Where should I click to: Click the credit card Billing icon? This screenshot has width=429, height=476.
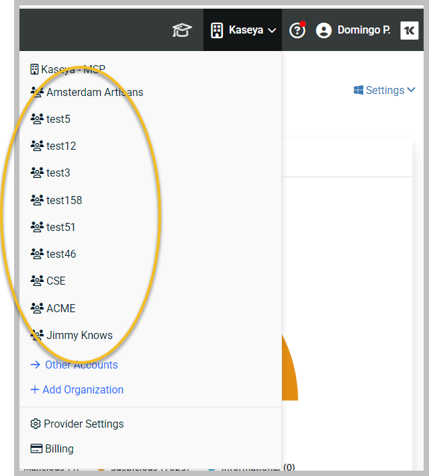36,448
